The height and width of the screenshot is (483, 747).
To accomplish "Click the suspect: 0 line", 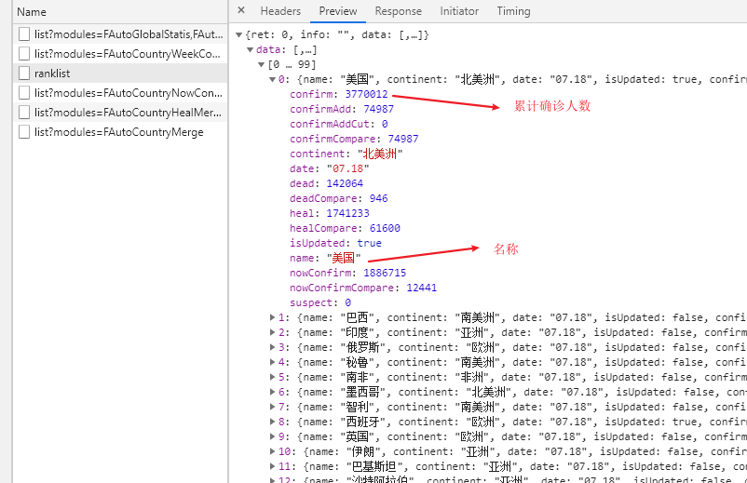I will (320, 302).
